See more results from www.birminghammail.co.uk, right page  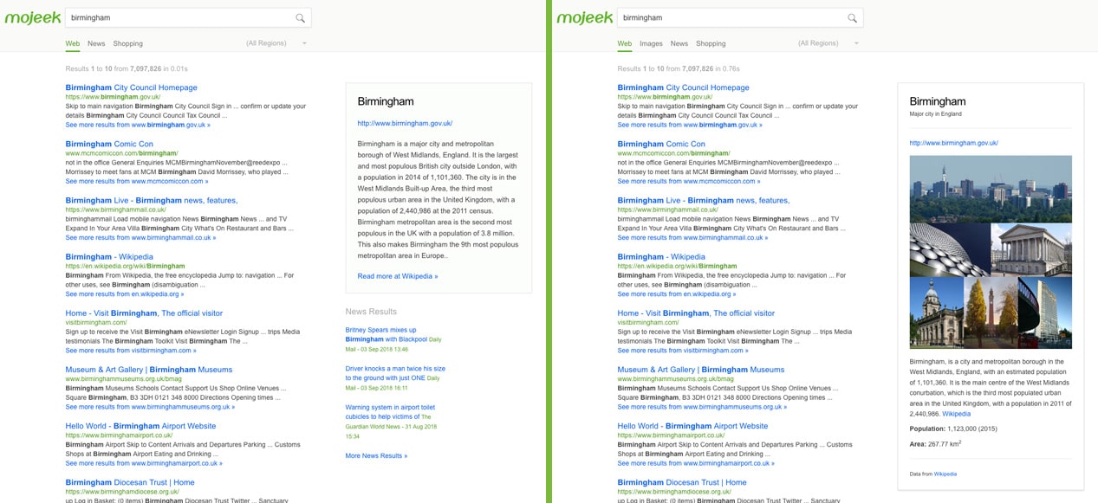coord(692,237)
